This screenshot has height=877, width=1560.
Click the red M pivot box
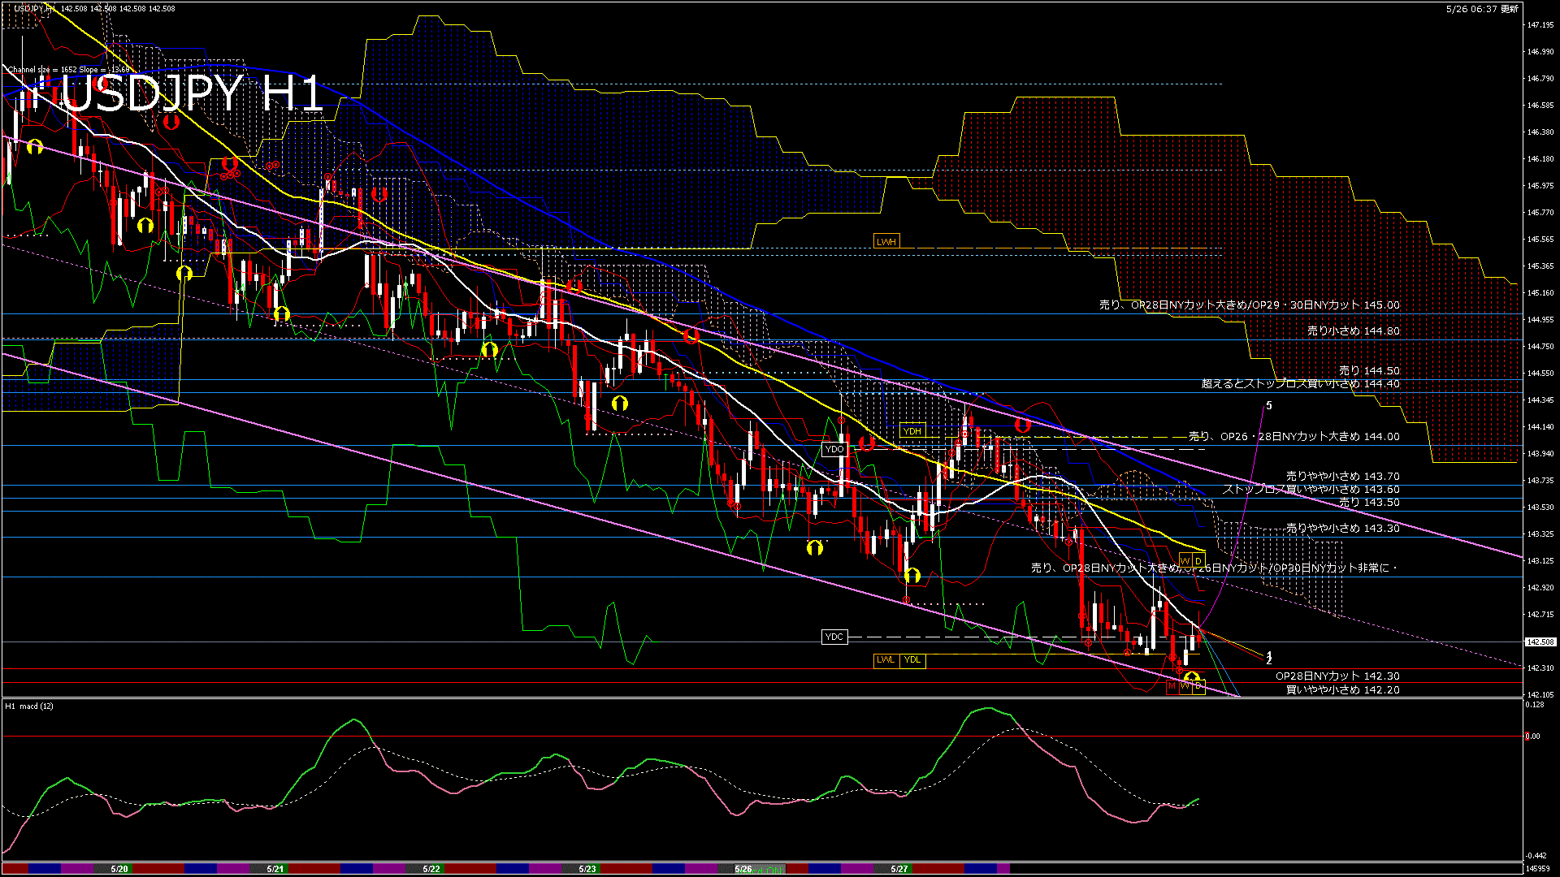(1172, 686)
